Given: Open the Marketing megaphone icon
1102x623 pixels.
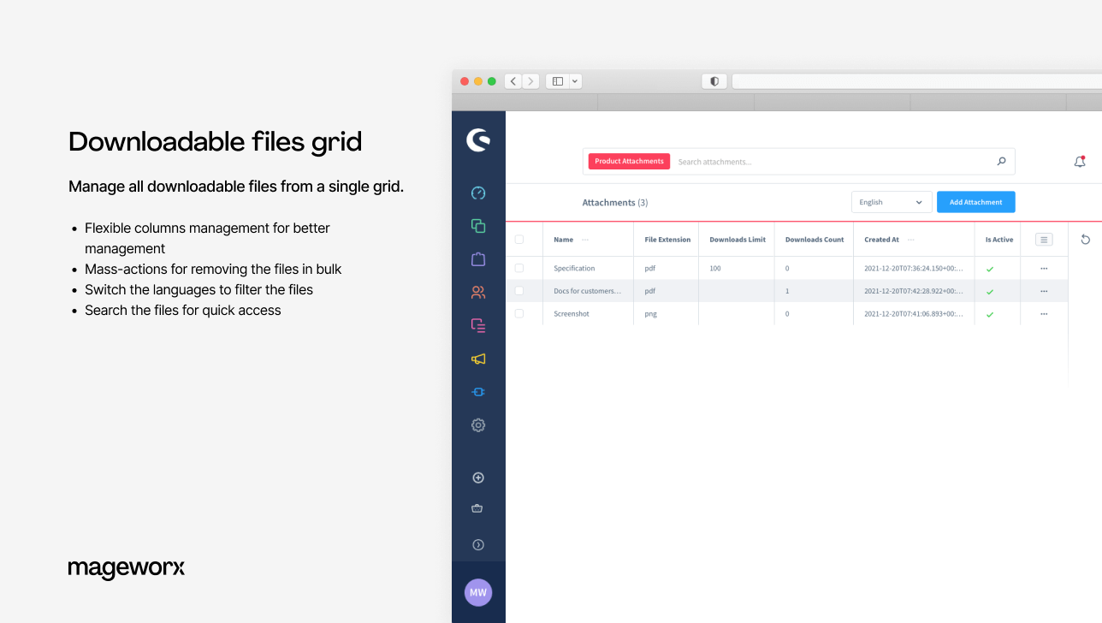Looking at the screenshot, I should tap(478, 359).
